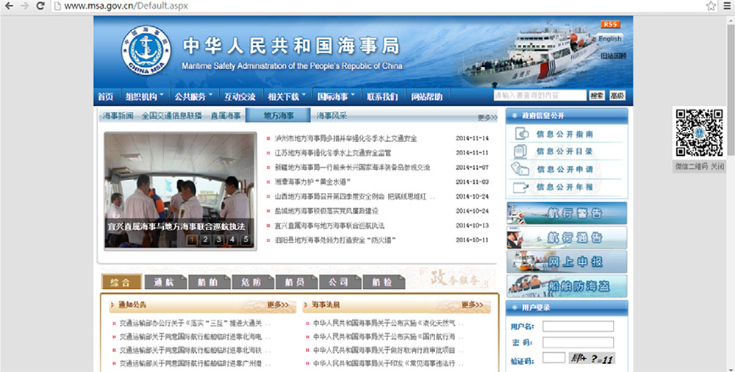Viewport: 735px width, 372px height.
Task: Select slideshow slide number 1
Action: pyautogui.click(x=191, y=240)
